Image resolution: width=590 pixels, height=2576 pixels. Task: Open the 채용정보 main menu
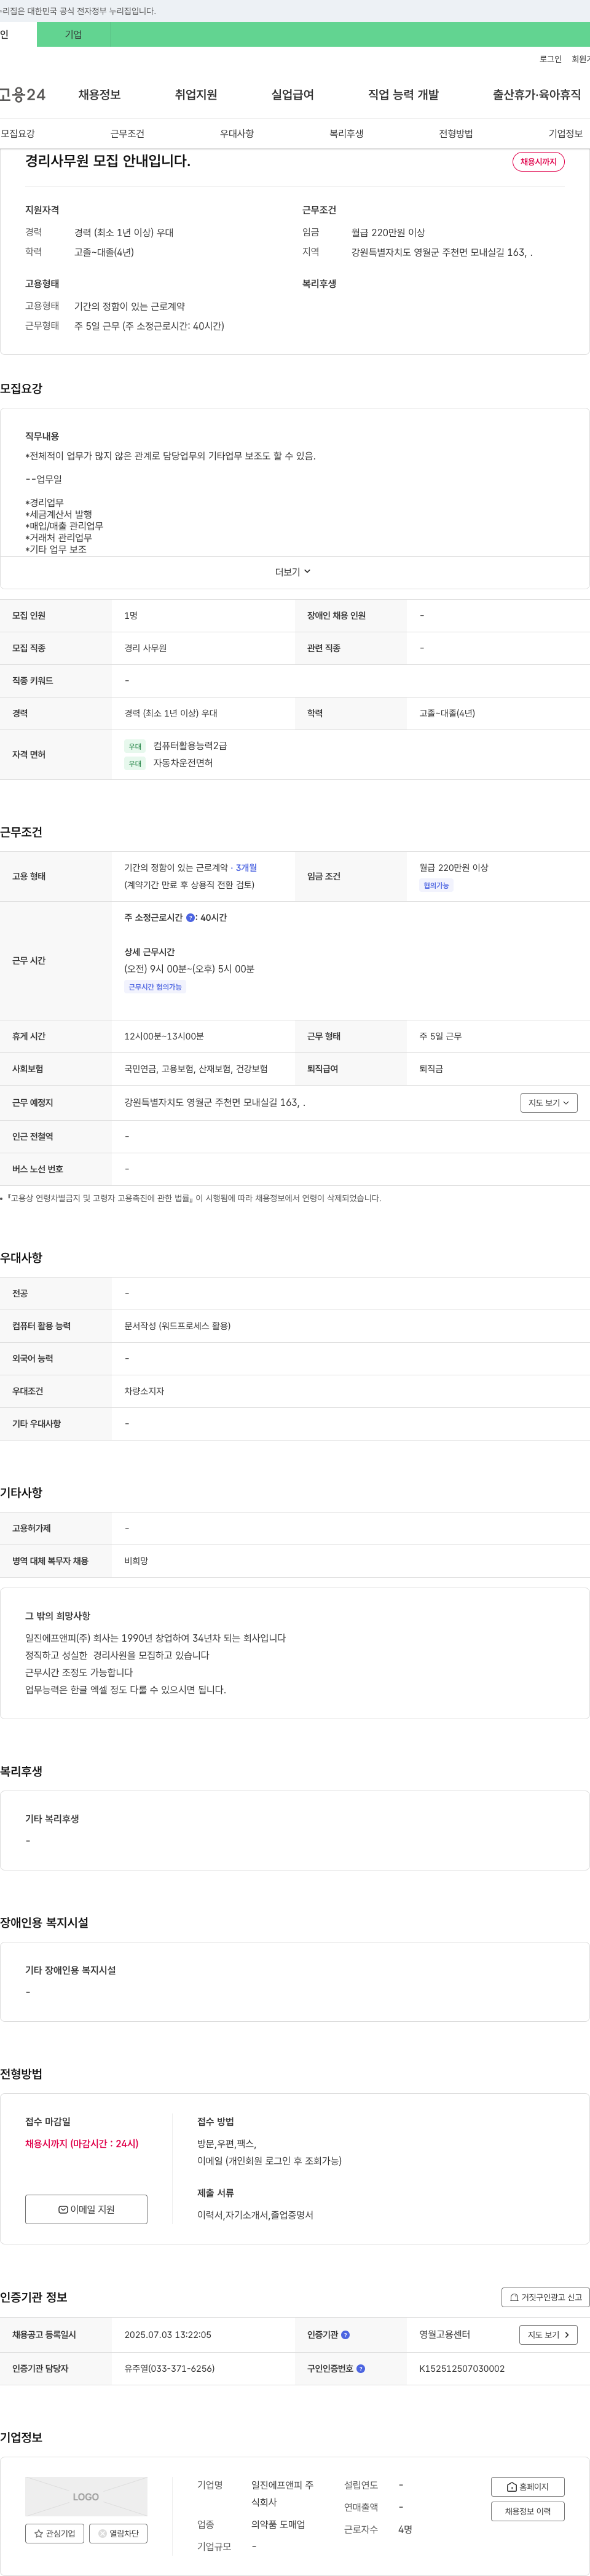point(99,95)
